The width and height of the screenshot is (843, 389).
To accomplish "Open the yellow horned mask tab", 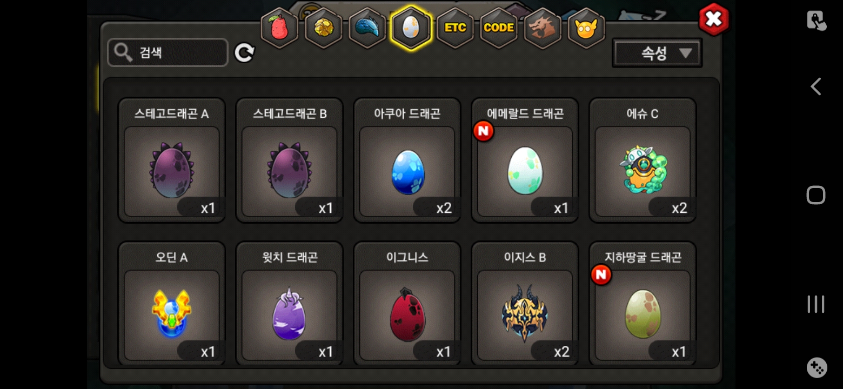I will tap(586, 28).
